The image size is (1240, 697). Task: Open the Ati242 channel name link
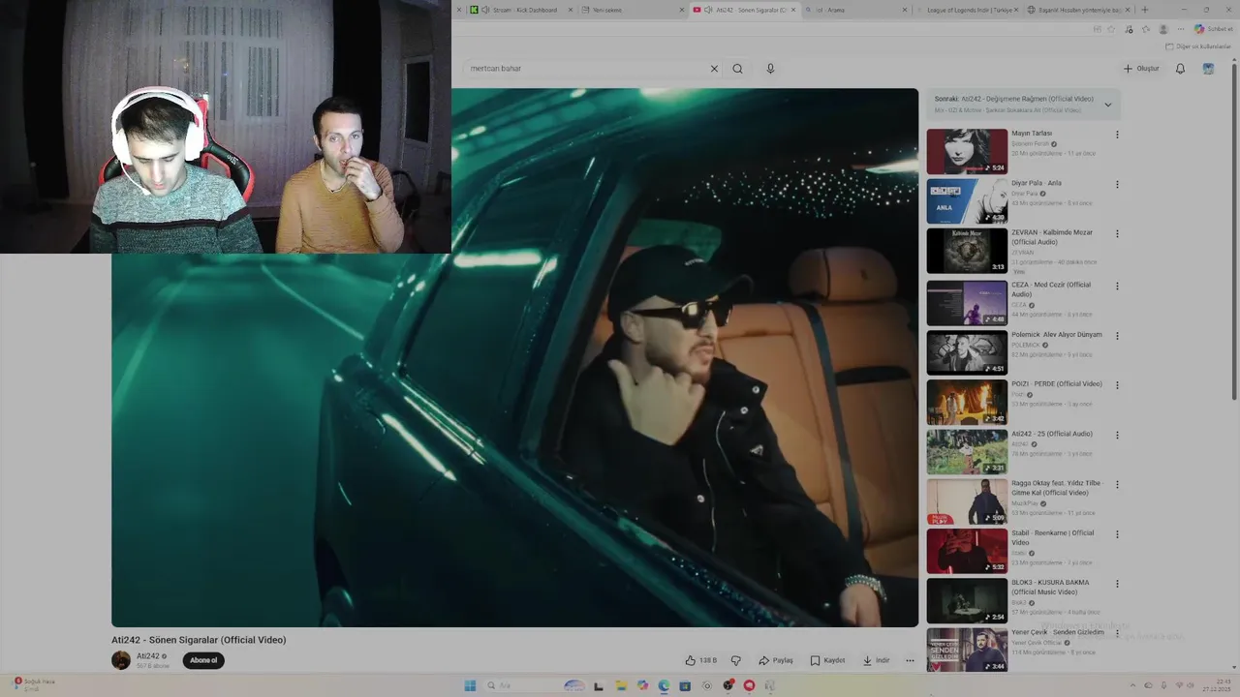(148, 656)
